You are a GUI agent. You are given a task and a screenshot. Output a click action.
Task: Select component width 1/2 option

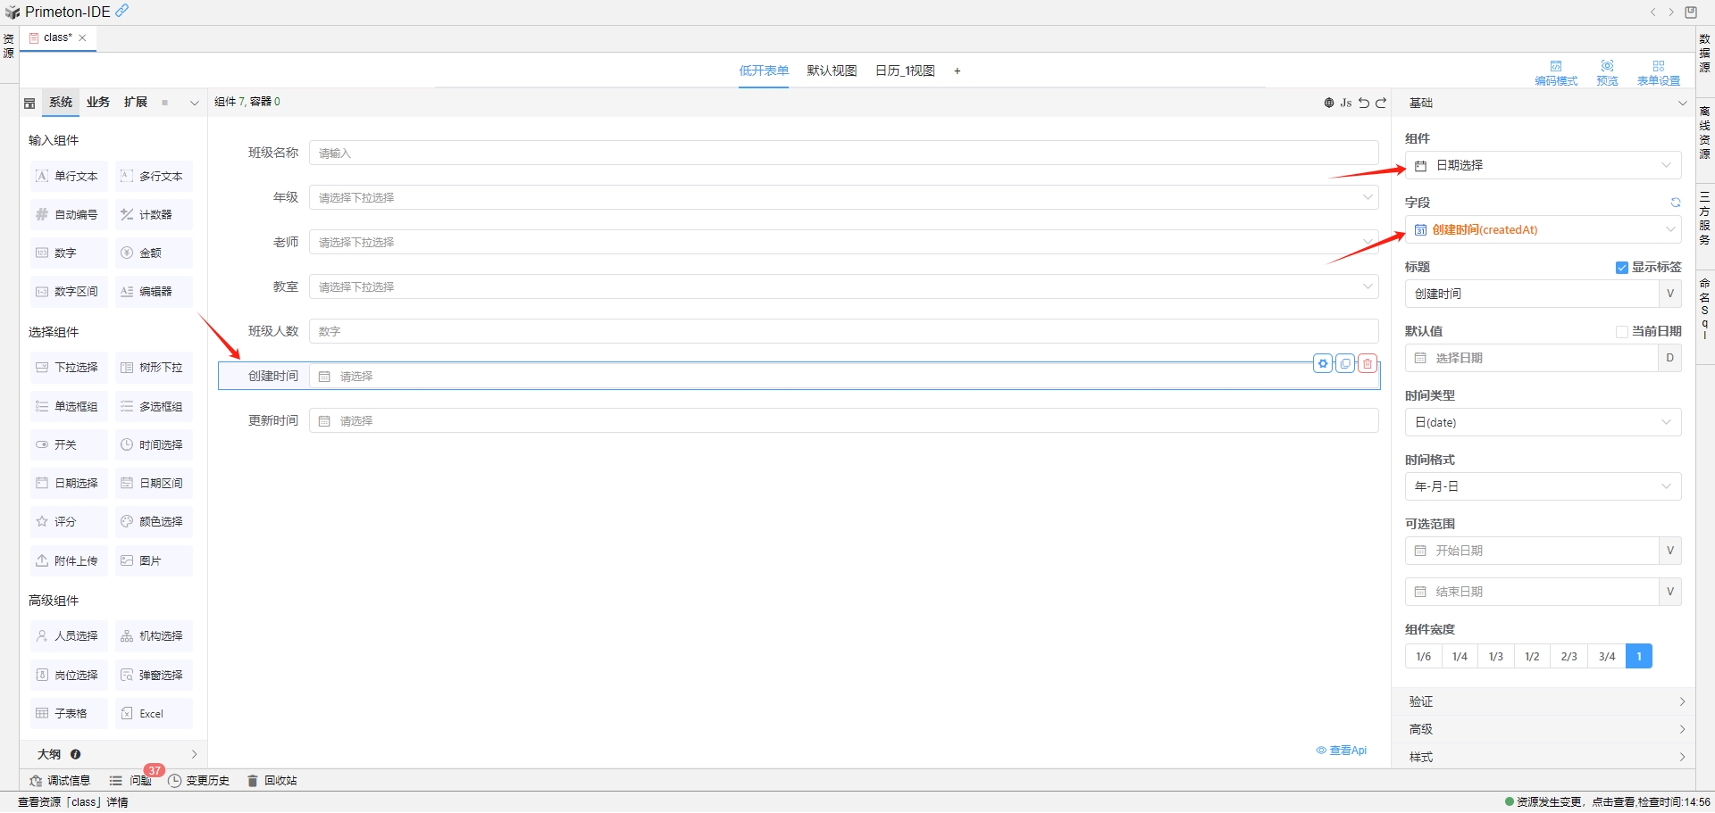coord(1533,656)
